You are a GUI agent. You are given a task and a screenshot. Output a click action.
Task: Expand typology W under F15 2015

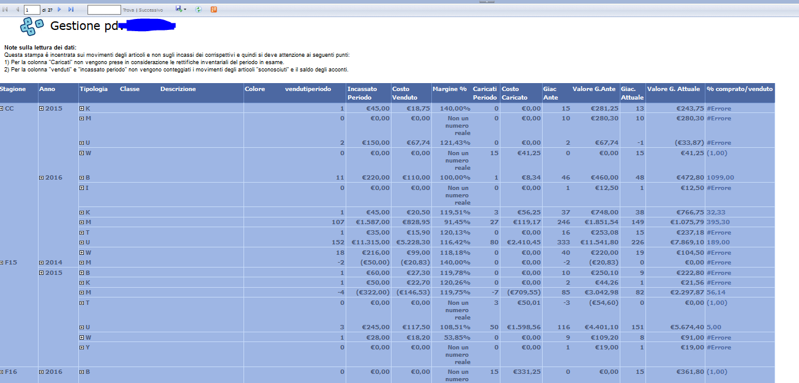coord(81,337)
